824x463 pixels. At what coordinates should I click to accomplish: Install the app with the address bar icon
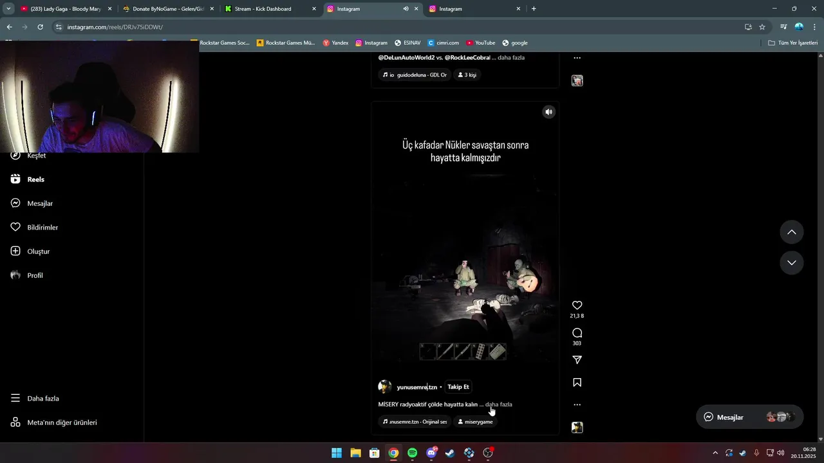pyautogui.click(x=748, y=27)
